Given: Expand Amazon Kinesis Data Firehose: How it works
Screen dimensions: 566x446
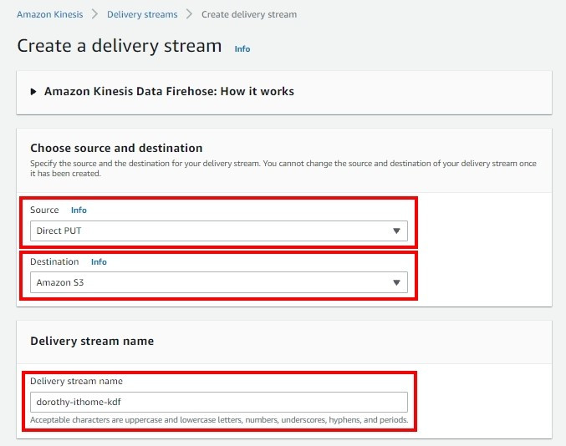Looking at the screenshot, I should tap(162, 91).
